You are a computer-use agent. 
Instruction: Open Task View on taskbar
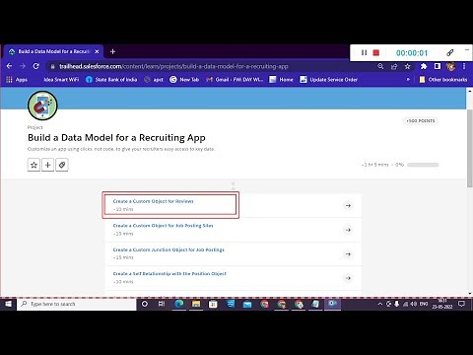[x=162, y=304]
